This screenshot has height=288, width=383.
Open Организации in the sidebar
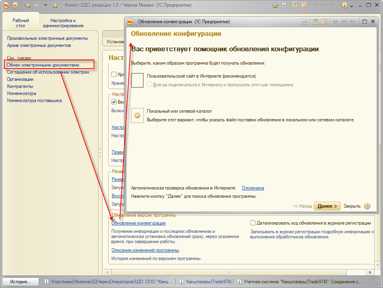coord(20,79)
